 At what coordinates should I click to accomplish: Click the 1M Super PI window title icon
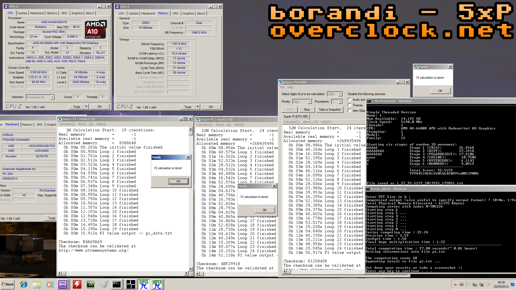[60, 119]
